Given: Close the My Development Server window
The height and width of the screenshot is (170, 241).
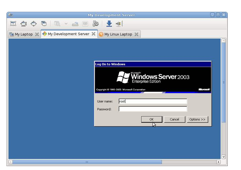Looking at the screenshot, I should (224, 15).
